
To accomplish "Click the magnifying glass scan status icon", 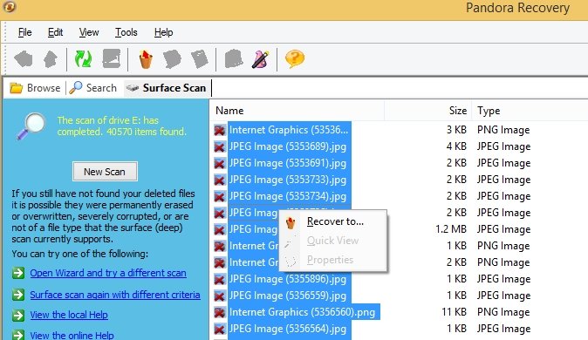I will tap(31, 126).
